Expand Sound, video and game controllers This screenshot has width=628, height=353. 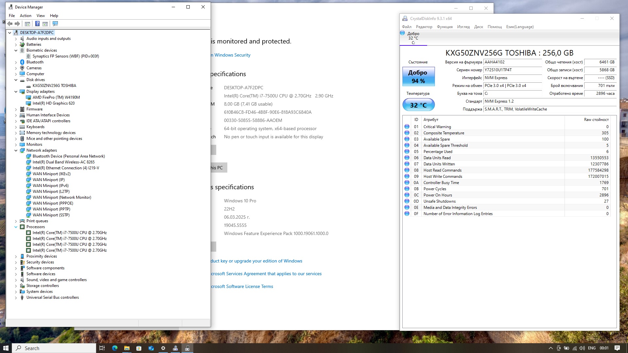click(x=16, y=280)
